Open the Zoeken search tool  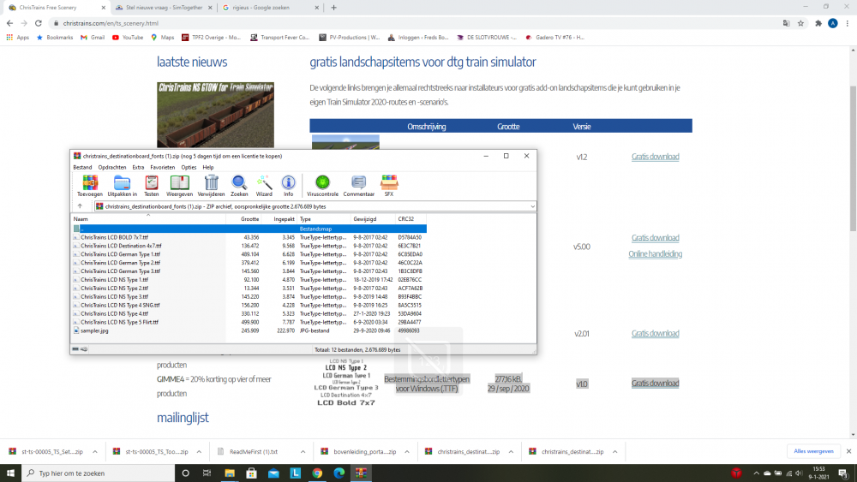[239, 183]
